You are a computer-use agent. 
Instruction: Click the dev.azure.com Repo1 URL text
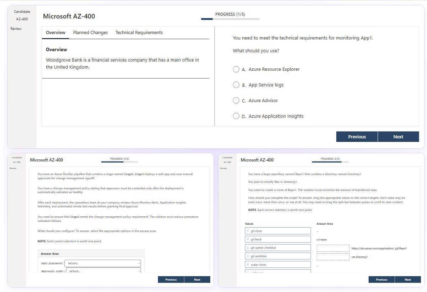point(379,248)
